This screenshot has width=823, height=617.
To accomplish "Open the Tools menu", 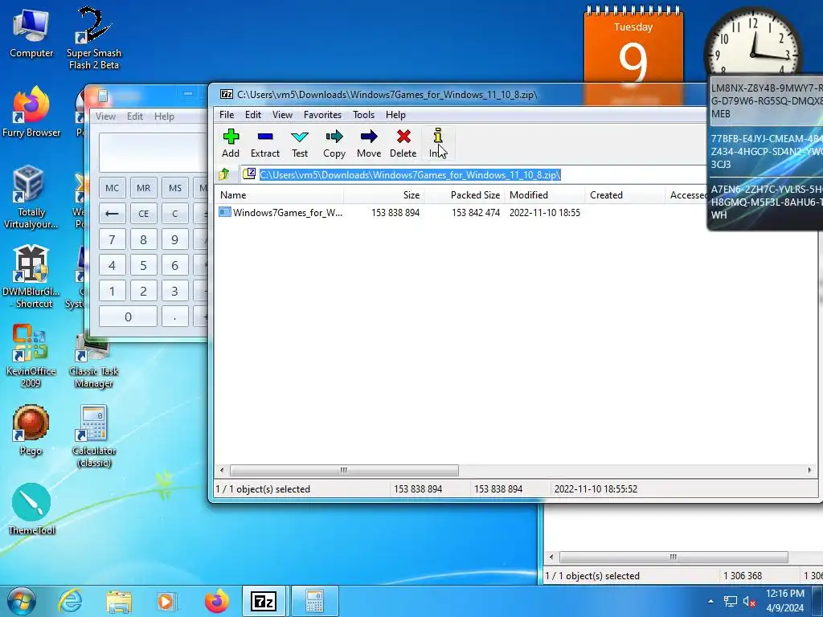I will (x=364, y=114).
